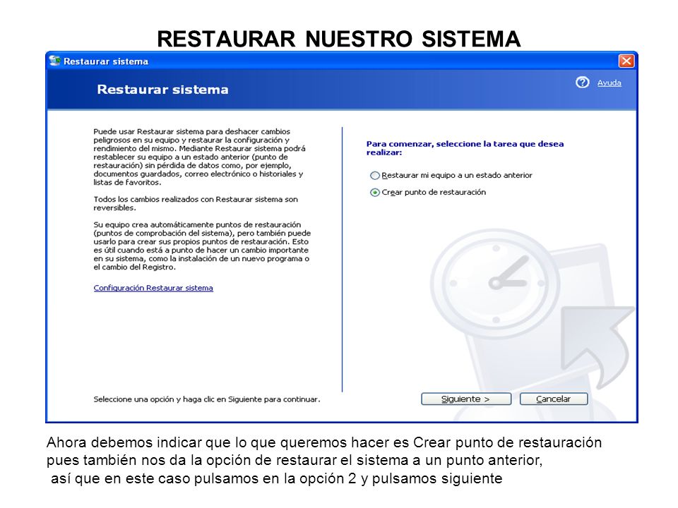Close the Restaurar sistema window
This screenshot has height=508, width=678.
pyautogui.click(x=626, y=61)
